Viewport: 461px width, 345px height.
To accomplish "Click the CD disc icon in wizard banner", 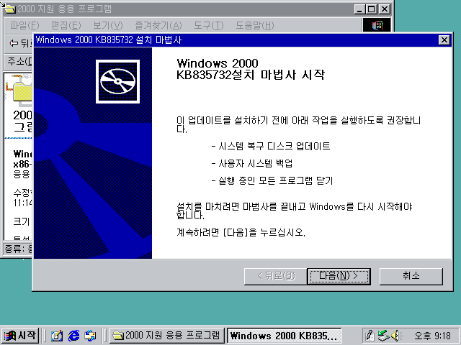I will coord(117,81).
